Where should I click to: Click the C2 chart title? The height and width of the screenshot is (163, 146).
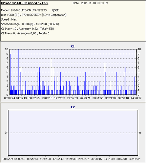73,107
